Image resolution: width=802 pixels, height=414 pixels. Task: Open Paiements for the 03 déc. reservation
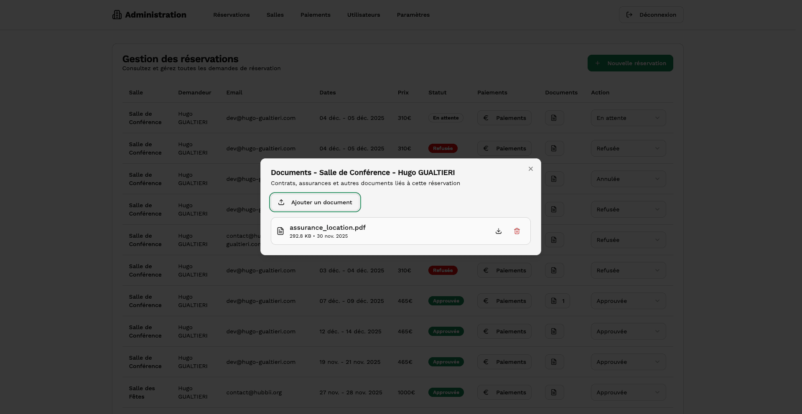tap(504, 270)
